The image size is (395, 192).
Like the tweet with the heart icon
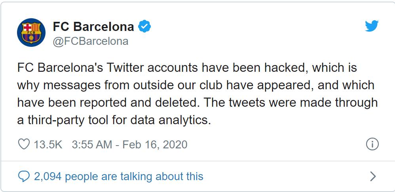coord(24,144)
